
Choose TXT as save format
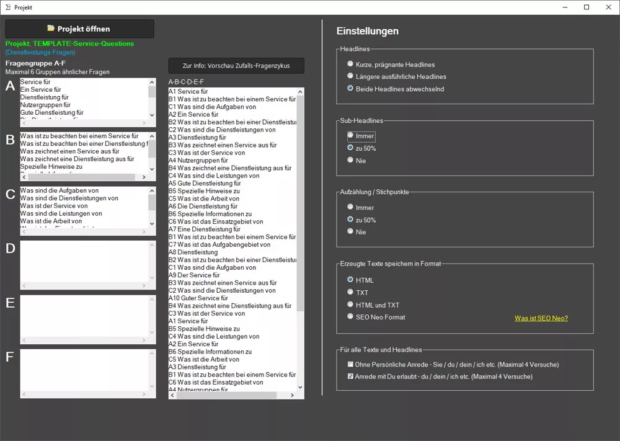click(358, 292)
